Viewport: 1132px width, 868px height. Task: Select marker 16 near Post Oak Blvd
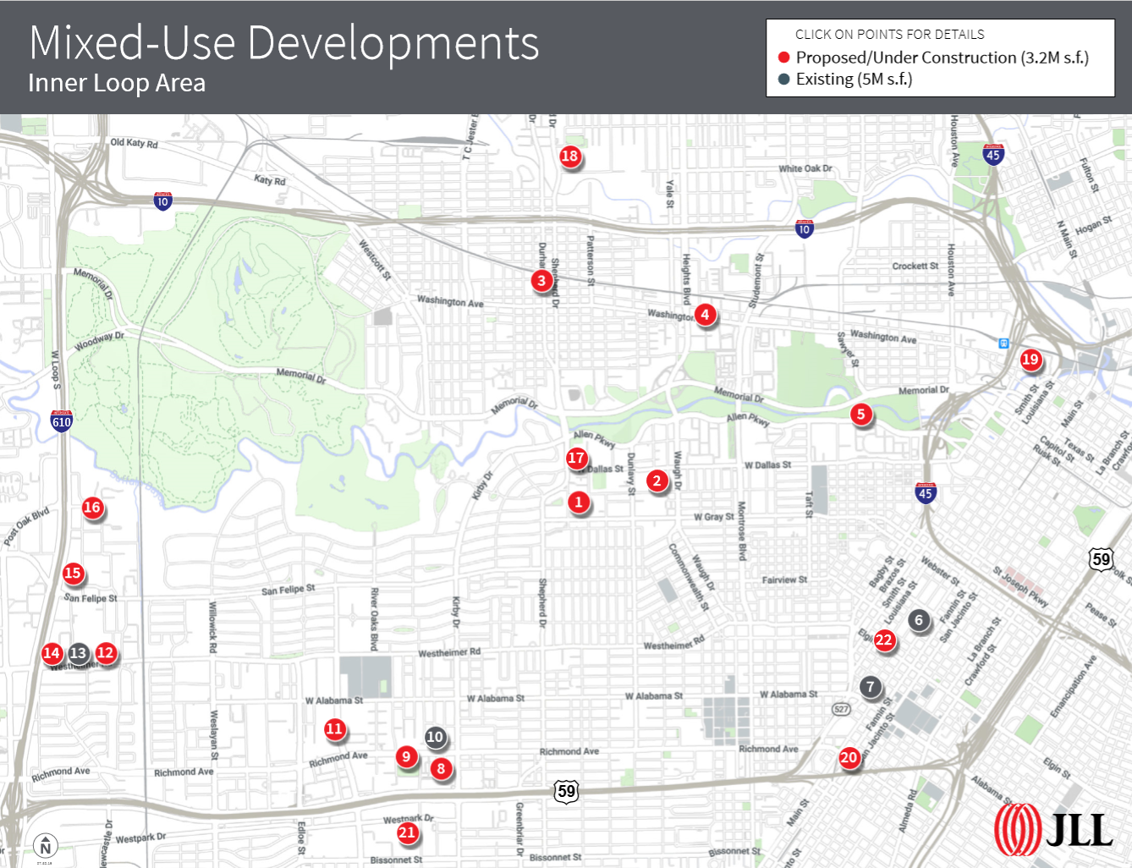point(91,508)
